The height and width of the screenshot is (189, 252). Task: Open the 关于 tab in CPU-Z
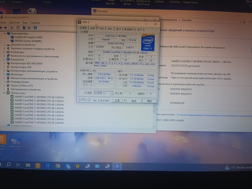tap(140, 29)
